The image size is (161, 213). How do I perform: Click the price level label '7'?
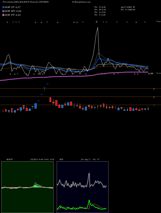tap(154, 106)
